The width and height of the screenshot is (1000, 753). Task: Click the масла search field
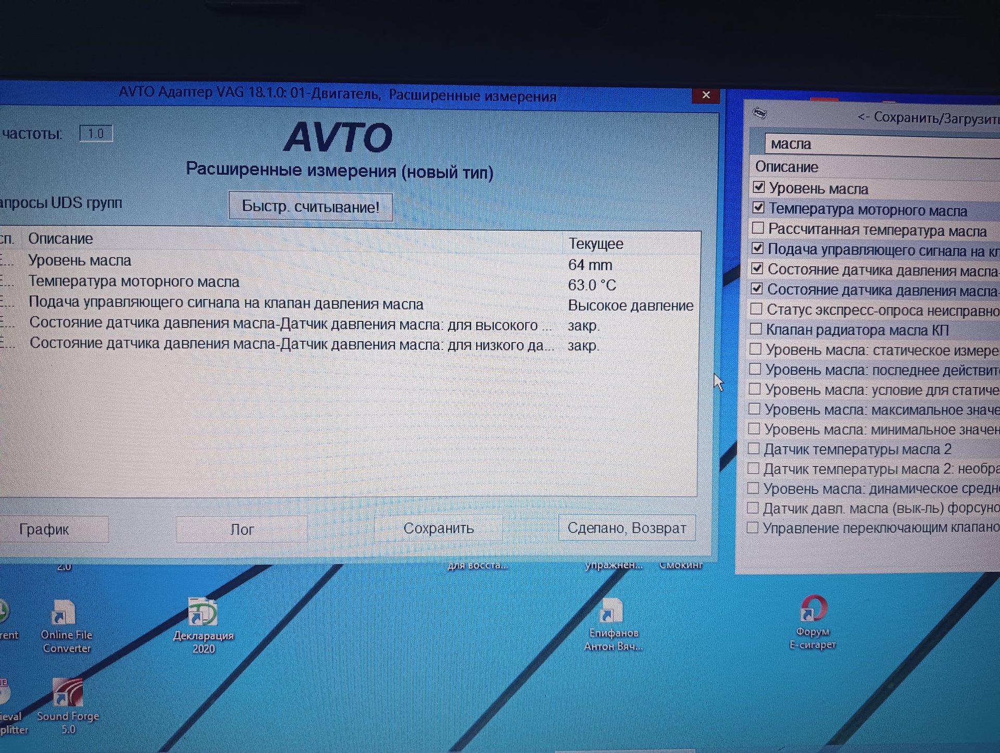880,144
